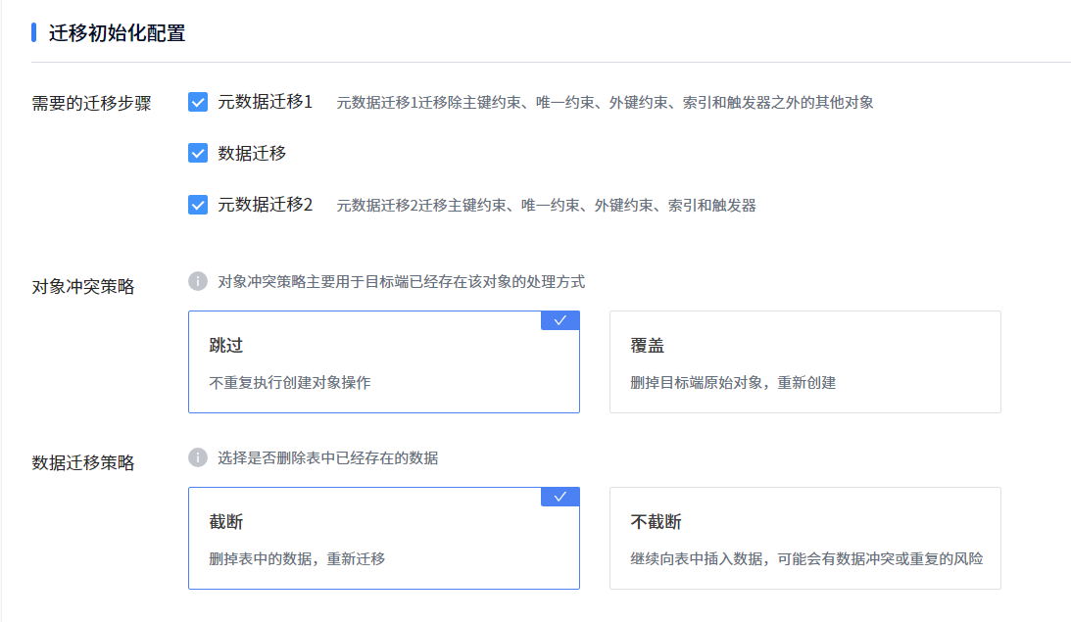Toggle the 数据迁移 checkbox
The image size is (1071, 622).
coord(198,154)
